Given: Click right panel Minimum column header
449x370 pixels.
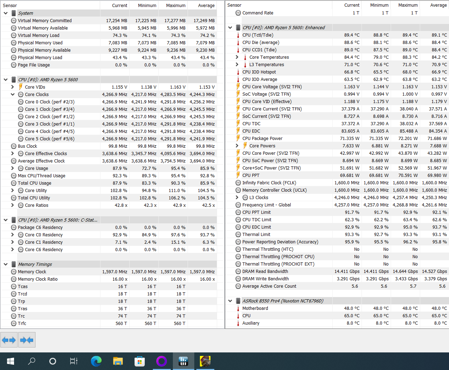Looking at the screenshot, I should [376, 5].
